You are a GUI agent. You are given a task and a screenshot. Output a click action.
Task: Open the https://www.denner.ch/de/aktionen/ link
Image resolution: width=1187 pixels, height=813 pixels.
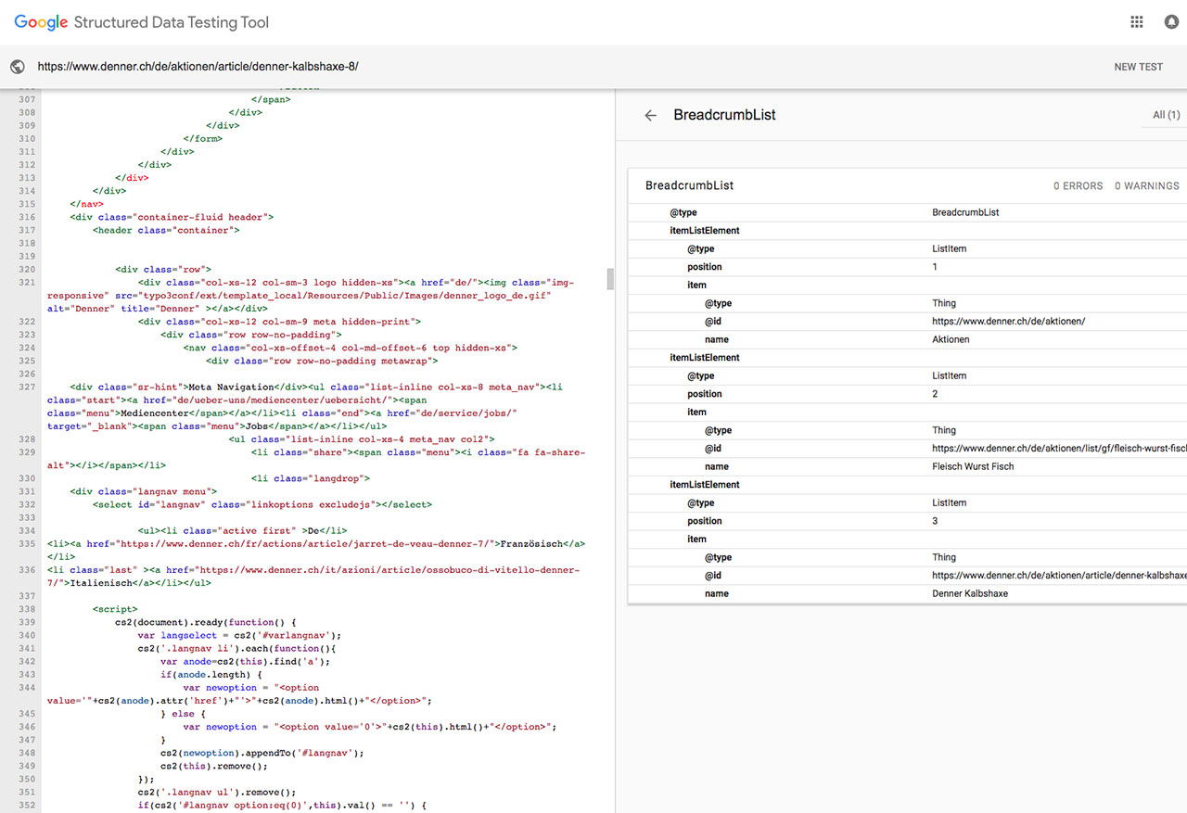point(1008,322)
